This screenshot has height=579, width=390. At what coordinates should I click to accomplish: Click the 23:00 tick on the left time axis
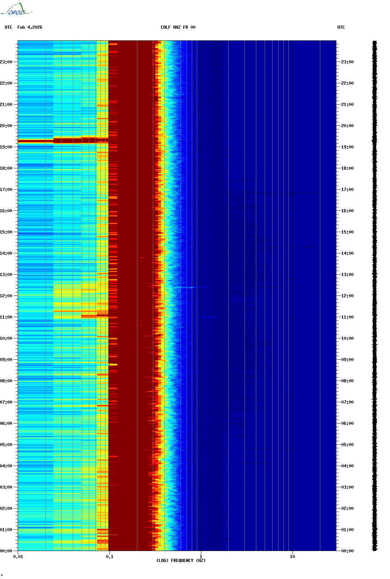6,62
